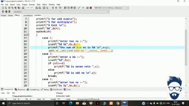Open the AStyle menu
This screenshot has width=189, height=106.
click(x=45, y=5)
